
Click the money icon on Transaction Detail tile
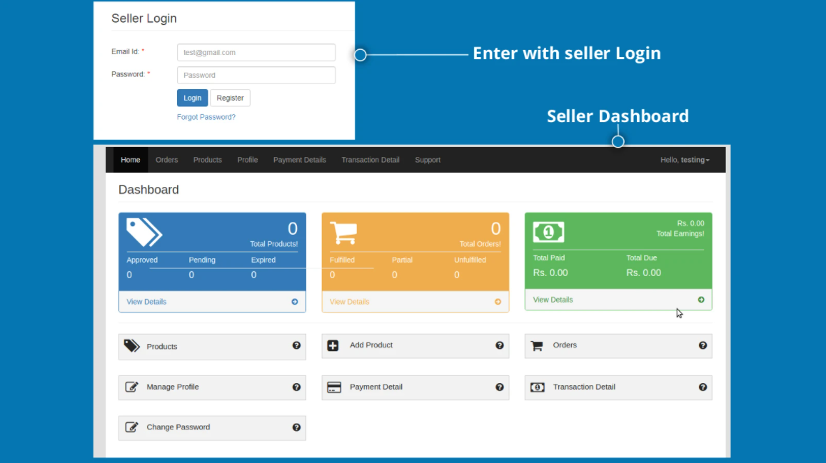click(x=538, y=387)
